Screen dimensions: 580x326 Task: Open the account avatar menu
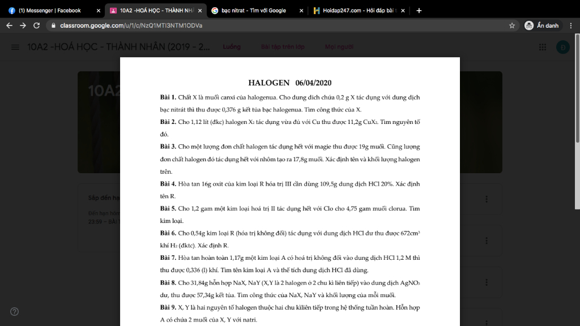563,47
